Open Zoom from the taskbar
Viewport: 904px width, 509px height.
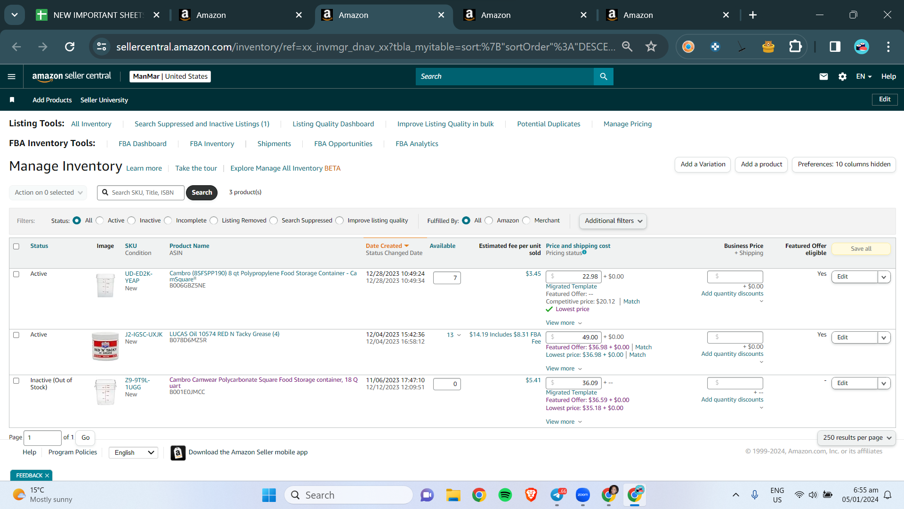tap(583, 495)
